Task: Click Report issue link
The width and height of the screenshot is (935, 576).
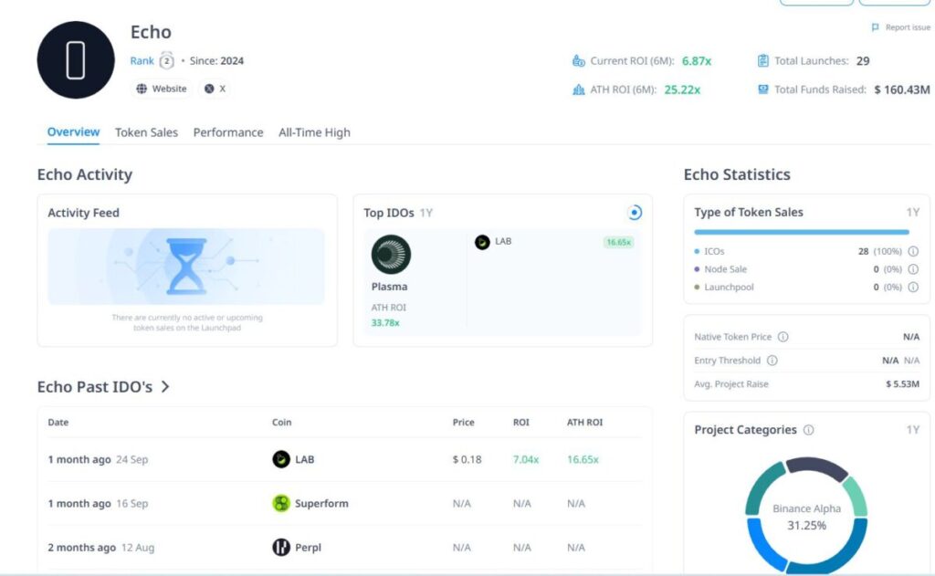Action: click(901, 27)
